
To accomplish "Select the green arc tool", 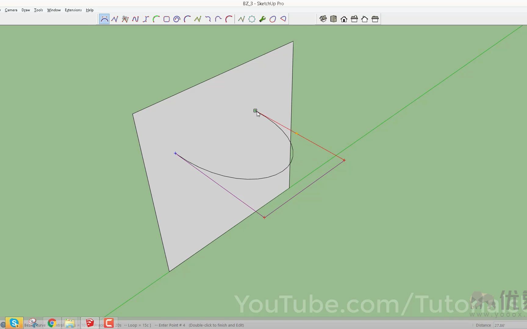I will pyautogui.click(x=156, y=19).
